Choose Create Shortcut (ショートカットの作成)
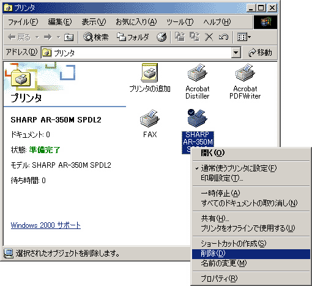312x286 pixels. point(251,243)
